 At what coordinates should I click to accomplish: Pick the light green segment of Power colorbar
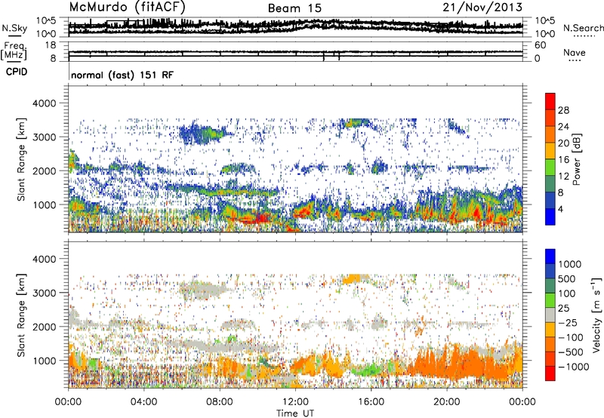click(x=550, y=167)
